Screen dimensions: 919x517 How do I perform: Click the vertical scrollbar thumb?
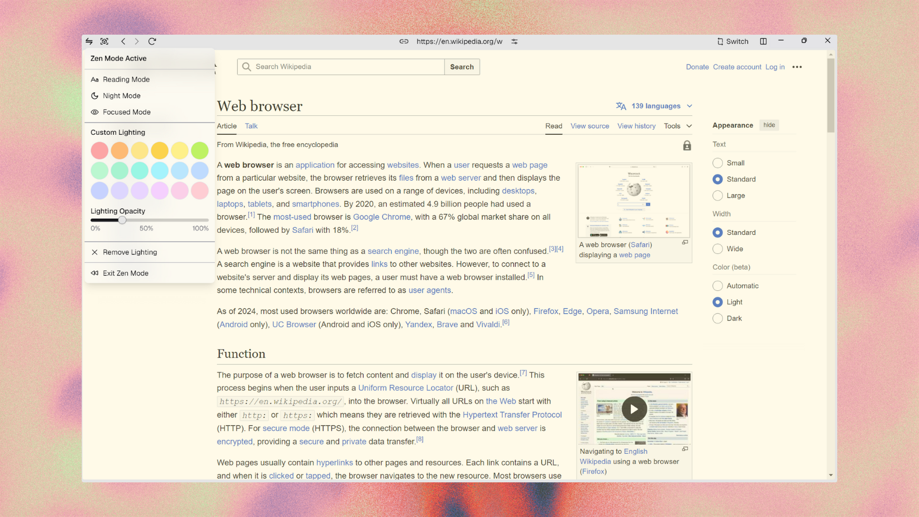pyautogui.click(x=830, y=95)
